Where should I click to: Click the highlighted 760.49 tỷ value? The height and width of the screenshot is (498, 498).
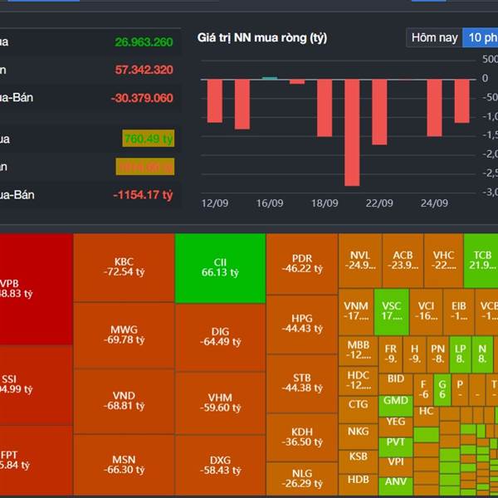point(149,139)
